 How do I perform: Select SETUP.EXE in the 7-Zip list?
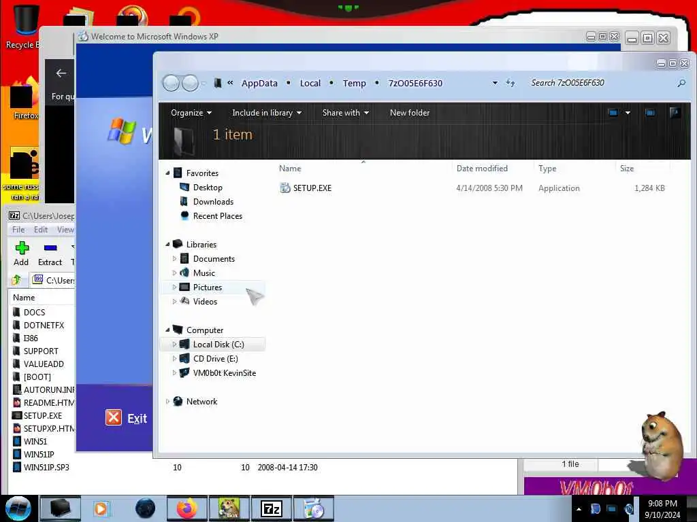(x=43, y=416)
